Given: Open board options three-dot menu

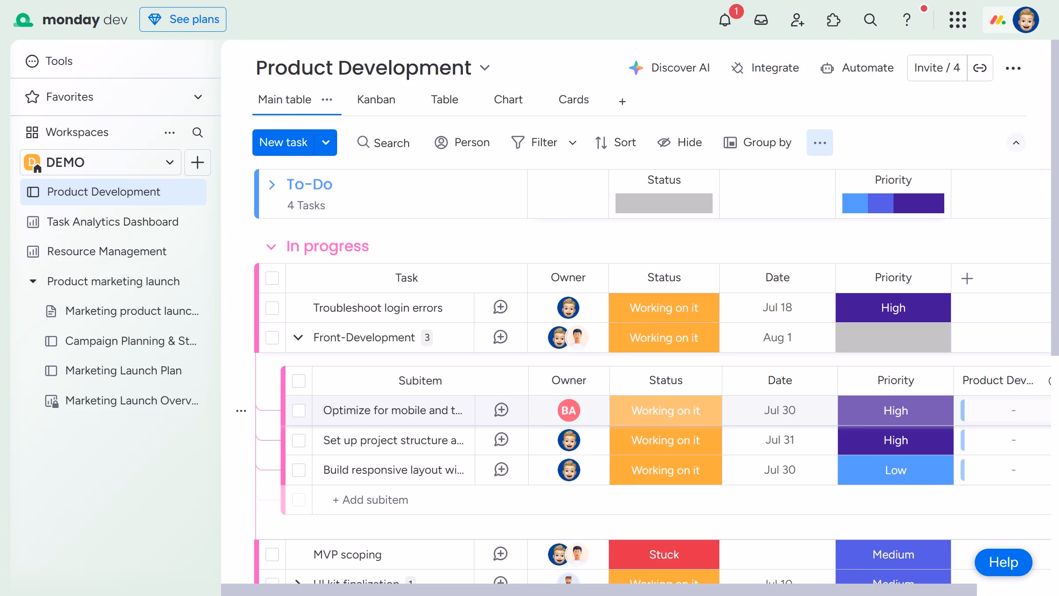Looking at the screenshot, I should coord(1013,68).
